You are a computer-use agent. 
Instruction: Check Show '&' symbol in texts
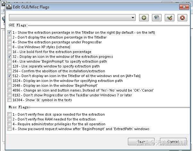(9, 100)
